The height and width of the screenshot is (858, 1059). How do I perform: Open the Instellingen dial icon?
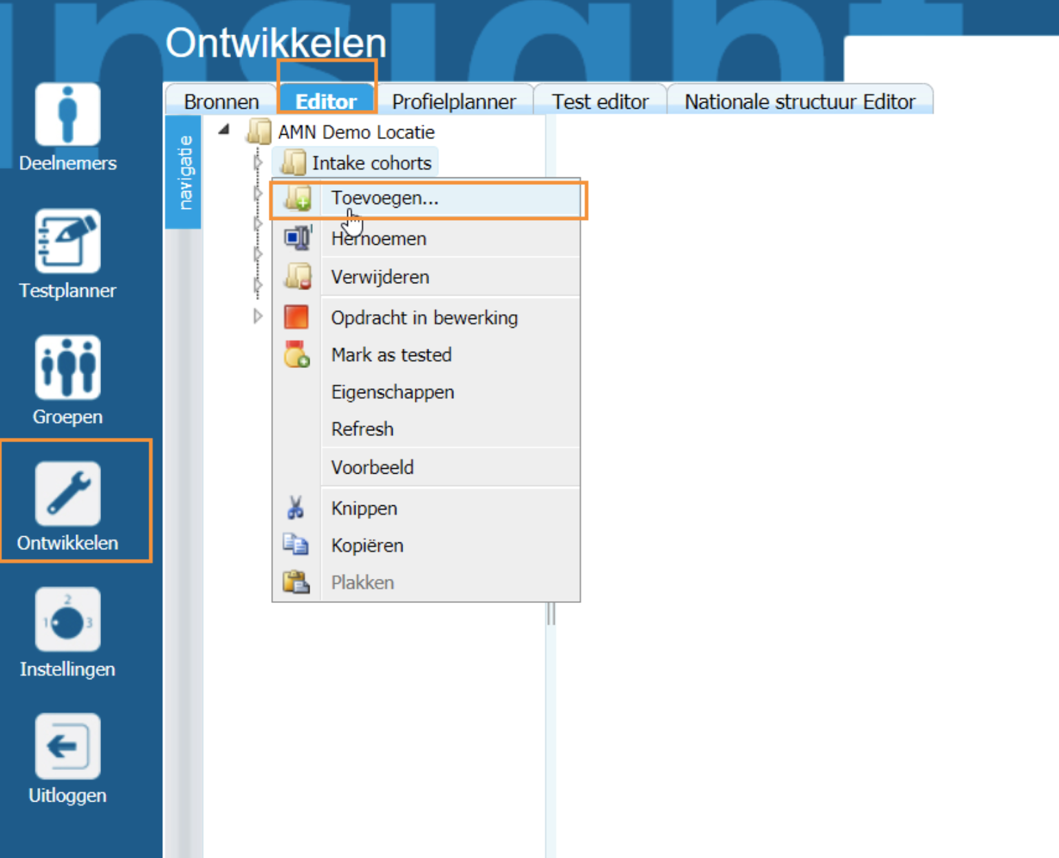[67, 620]
